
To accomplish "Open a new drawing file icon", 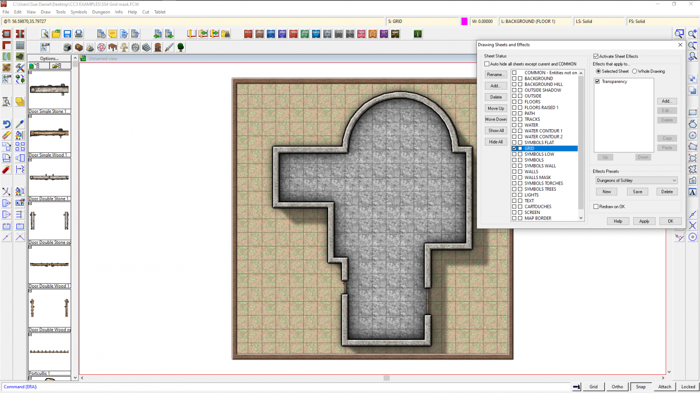I will pos(45,34).
